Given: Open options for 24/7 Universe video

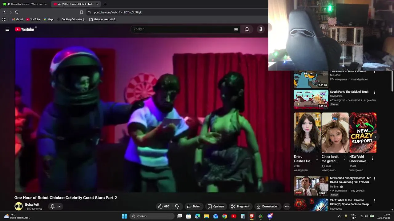Looking at the screenshot, I should tap(375, 201).
